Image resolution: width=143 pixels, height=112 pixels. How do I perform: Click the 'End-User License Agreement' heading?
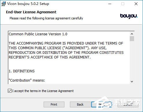click(31, 12)
